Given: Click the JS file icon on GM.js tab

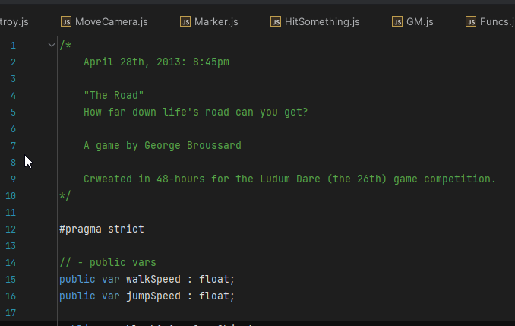Looking at the screenshot, I should pyautogui.click(x=397, y=22).
